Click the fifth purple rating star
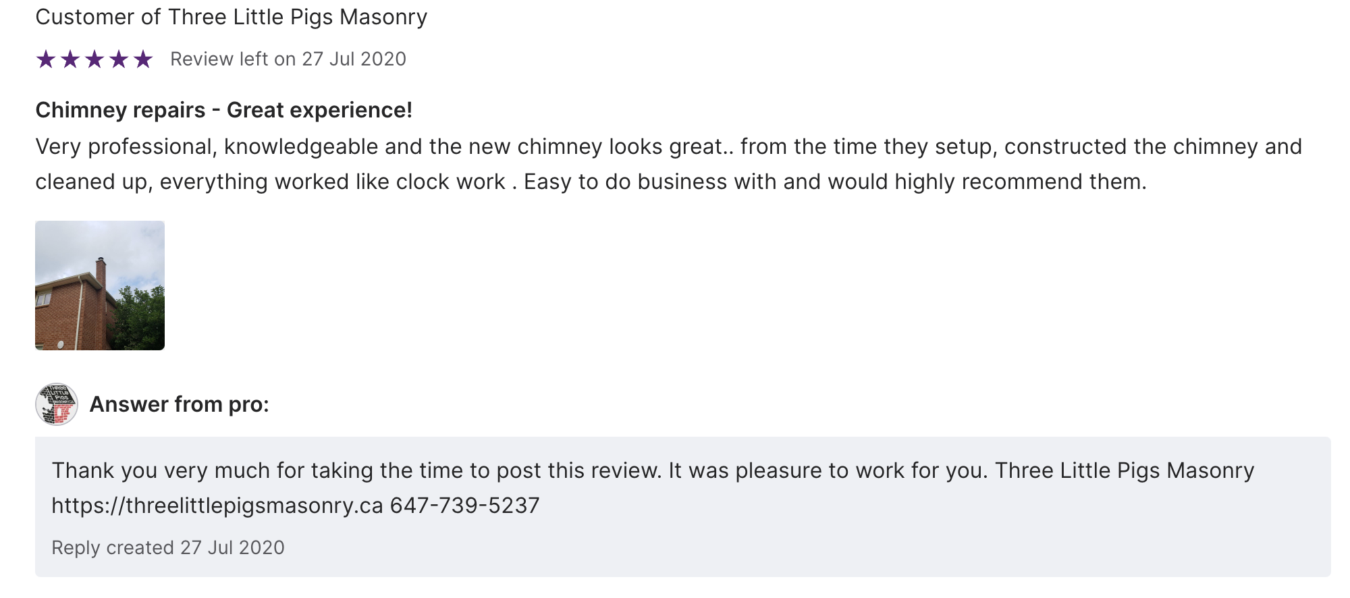This screenshot has width=1350, height=598. 143,59
